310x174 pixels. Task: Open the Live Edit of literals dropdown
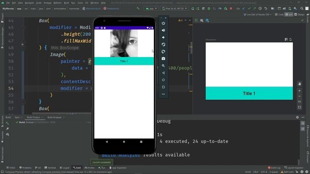(258, 14)
